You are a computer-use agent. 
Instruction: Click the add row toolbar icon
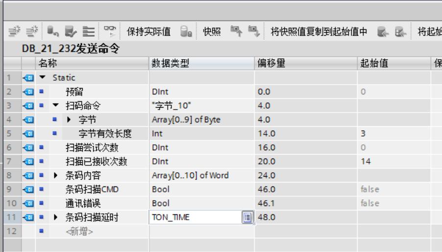tap(32, 31)
